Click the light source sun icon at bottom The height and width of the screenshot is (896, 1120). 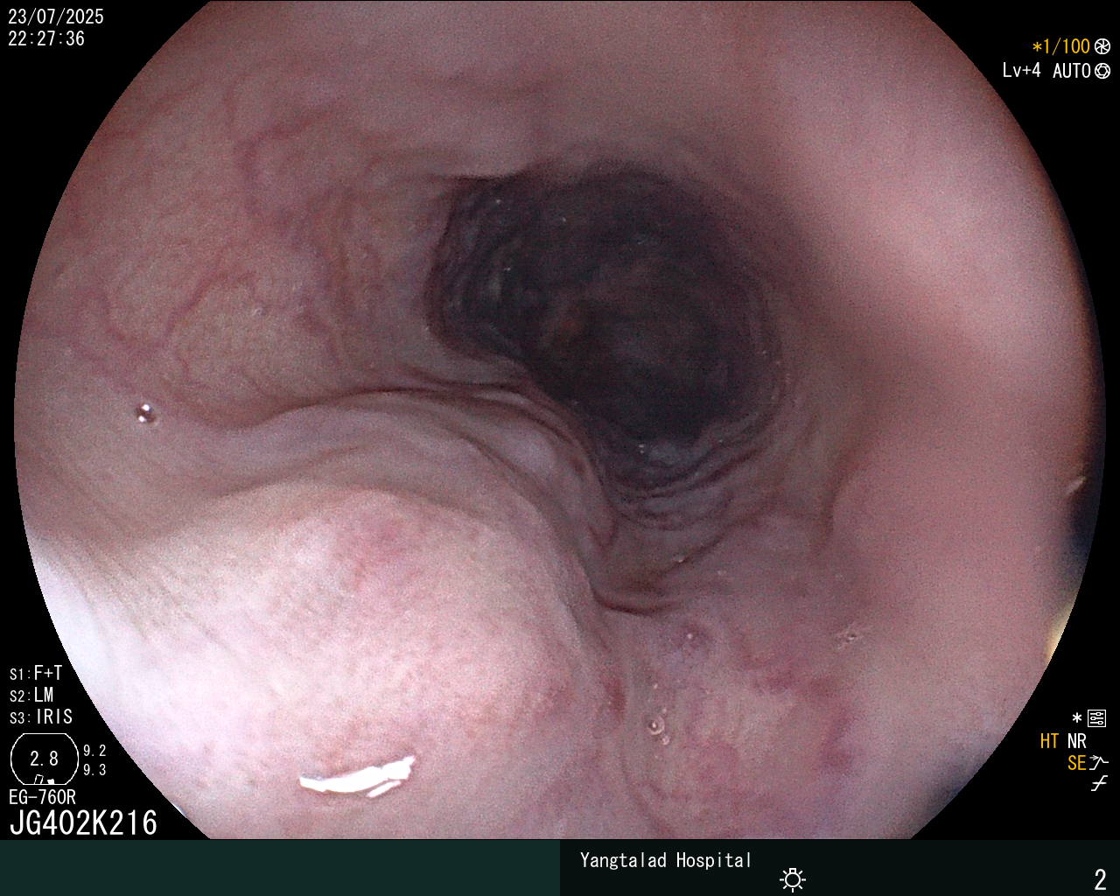793,878
